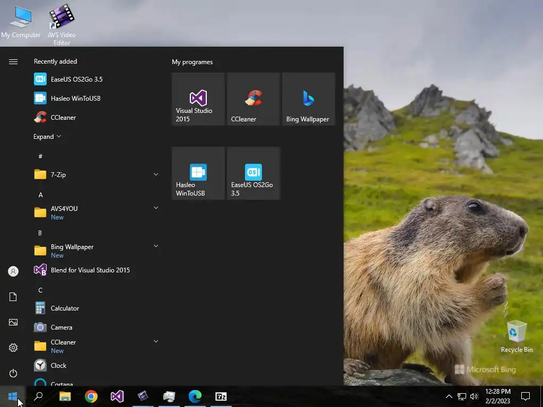Open the user account icon in Start sidebar
Screen dimensions: 543x407
pos(13,271)
